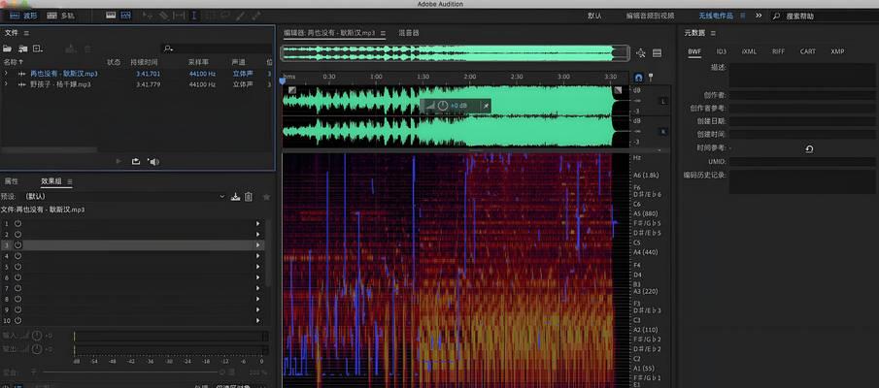Select the Marquee Selection tool
The width and height of the screenshot is (879, 388).
pos(210,16)
